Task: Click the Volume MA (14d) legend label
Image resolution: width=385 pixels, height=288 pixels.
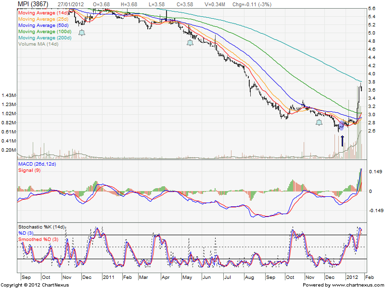Action: (x=38, y=44)
